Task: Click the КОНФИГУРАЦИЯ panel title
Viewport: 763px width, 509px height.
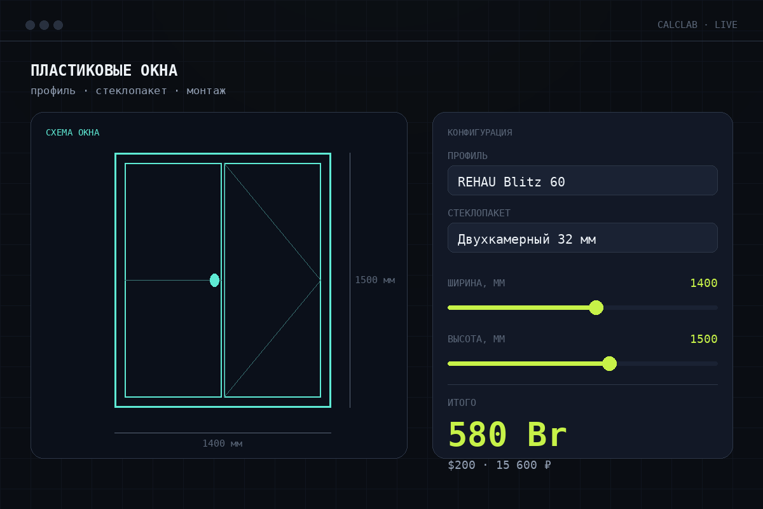Action: (480, 132)
